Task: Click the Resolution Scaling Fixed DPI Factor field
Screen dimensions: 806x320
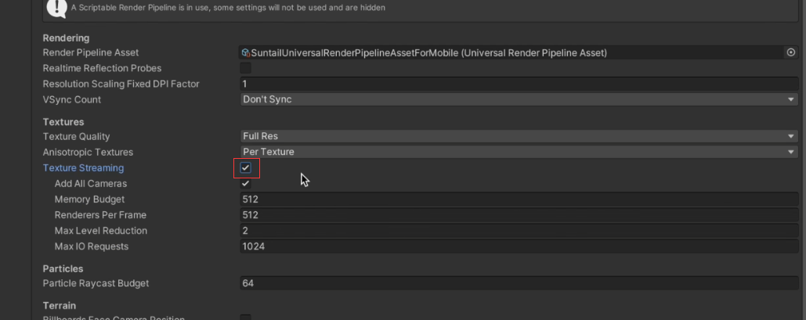Action: [x=519, y=84]
